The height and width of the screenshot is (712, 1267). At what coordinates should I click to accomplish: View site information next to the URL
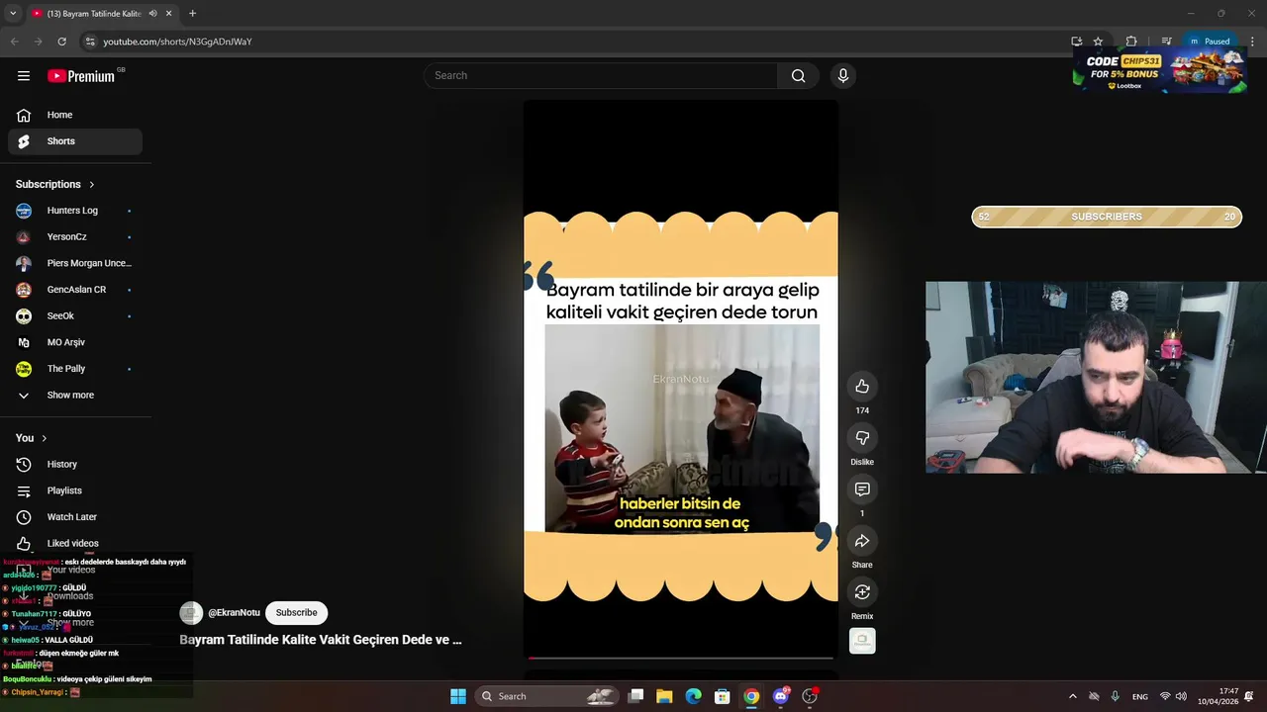(x=90, y=42)
